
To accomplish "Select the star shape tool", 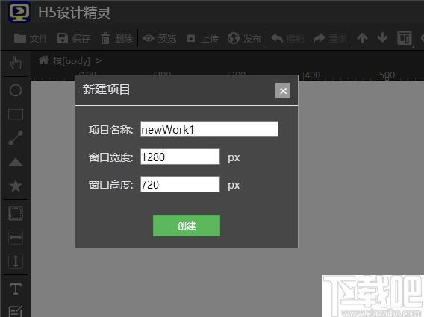I will pos(16,186).
